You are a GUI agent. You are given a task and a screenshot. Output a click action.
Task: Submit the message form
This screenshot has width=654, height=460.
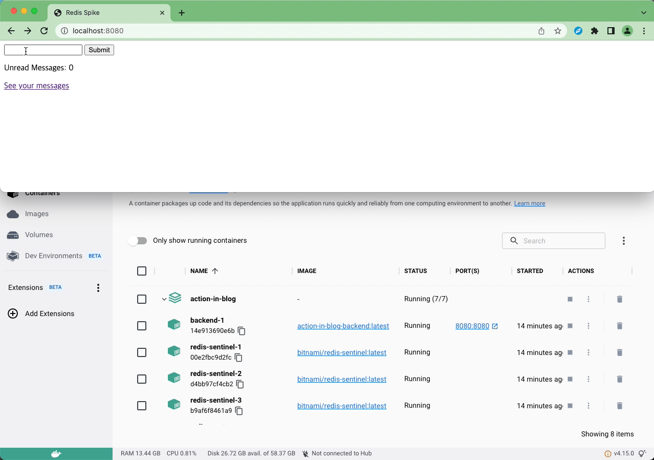[x=99, y=50]
